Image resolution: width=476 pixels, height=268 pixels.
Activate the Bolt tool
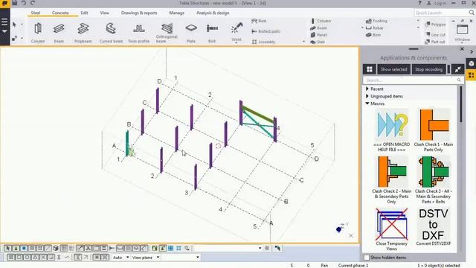(x=212, y=32)
